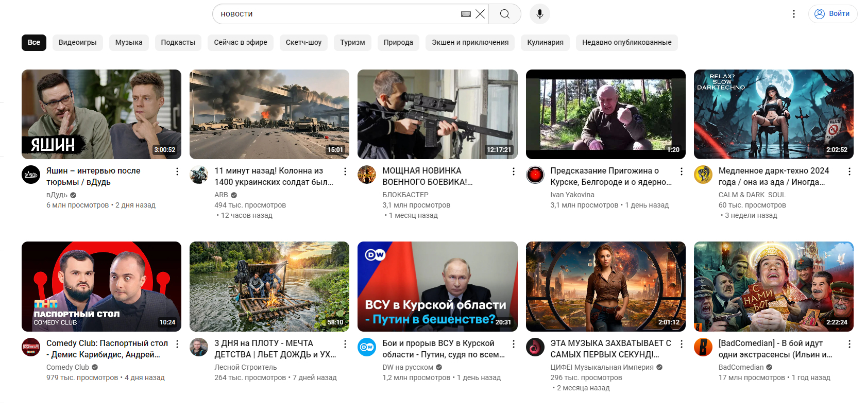Open the darktechno video thumbnail
Image resolution: width=866 pixels, height=413 pixels.
click(x=773, y=114)
